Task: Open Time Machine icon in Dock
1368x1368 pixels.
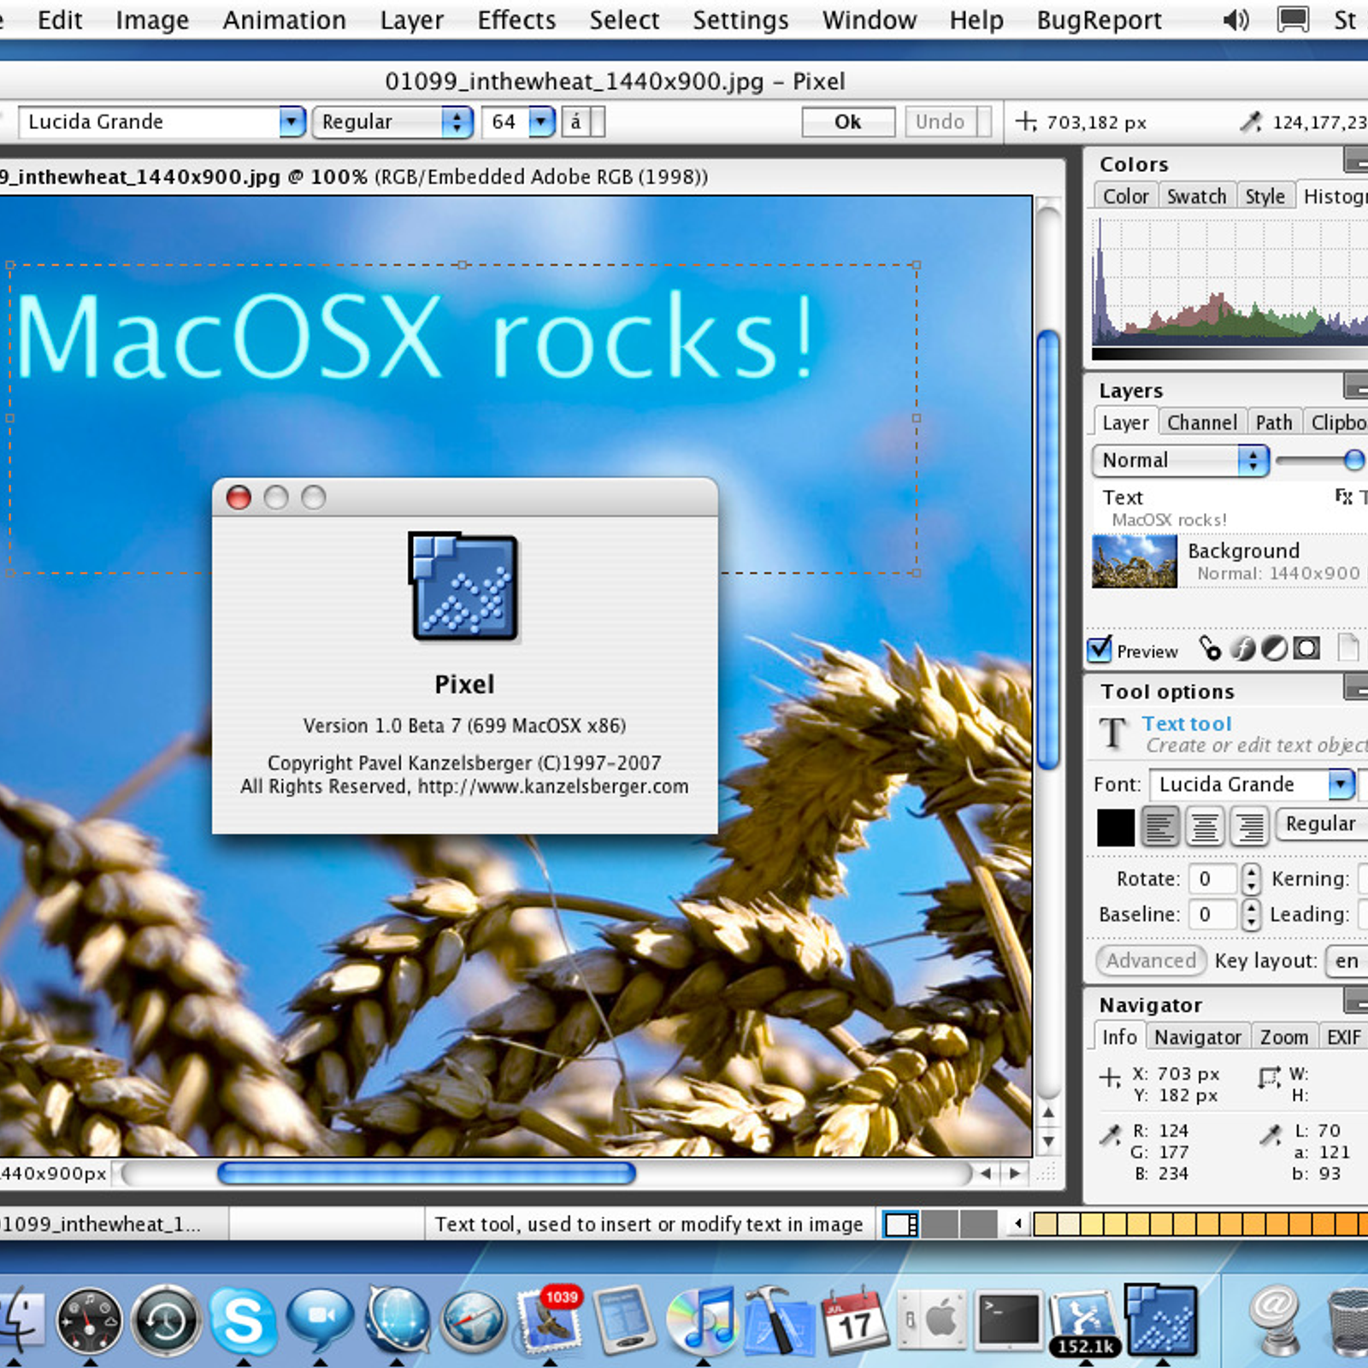Action: point(166,1321)
